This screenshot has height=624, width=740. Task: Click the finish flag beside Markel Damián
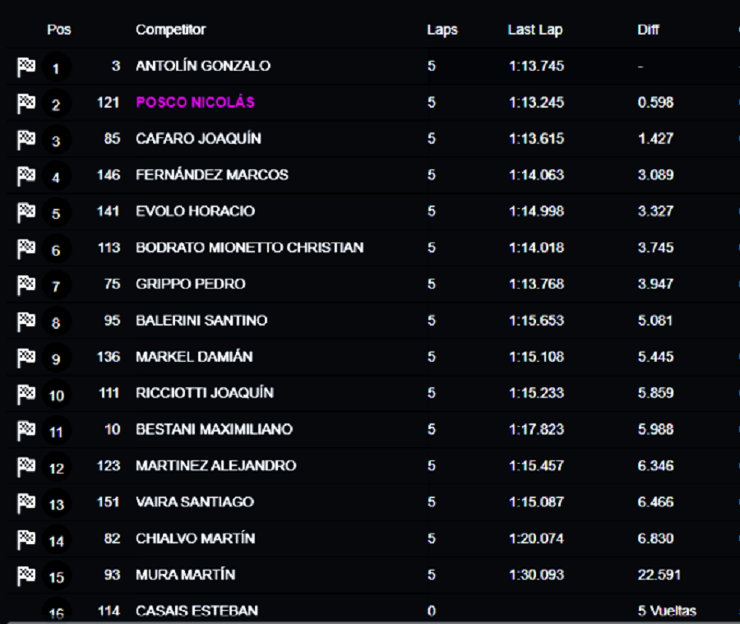pyautogui.click(x=26, y=358)
